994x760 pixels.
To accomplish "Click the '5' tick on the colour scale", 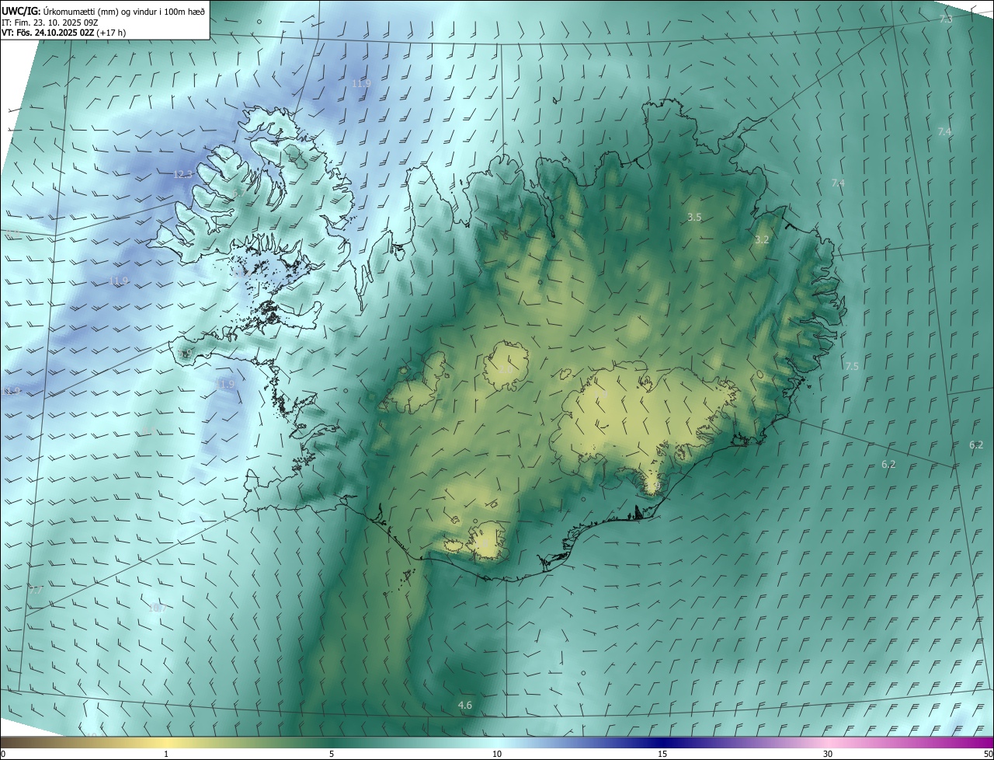I will 332,754.
